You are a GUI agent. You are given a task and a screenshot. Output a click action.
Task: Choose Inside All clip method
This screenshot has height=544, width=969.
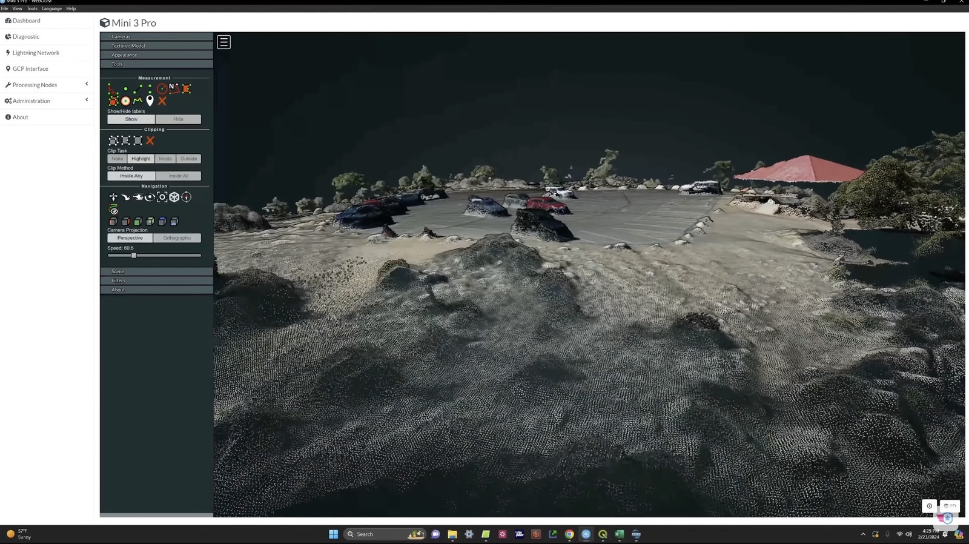pos(179,176)
